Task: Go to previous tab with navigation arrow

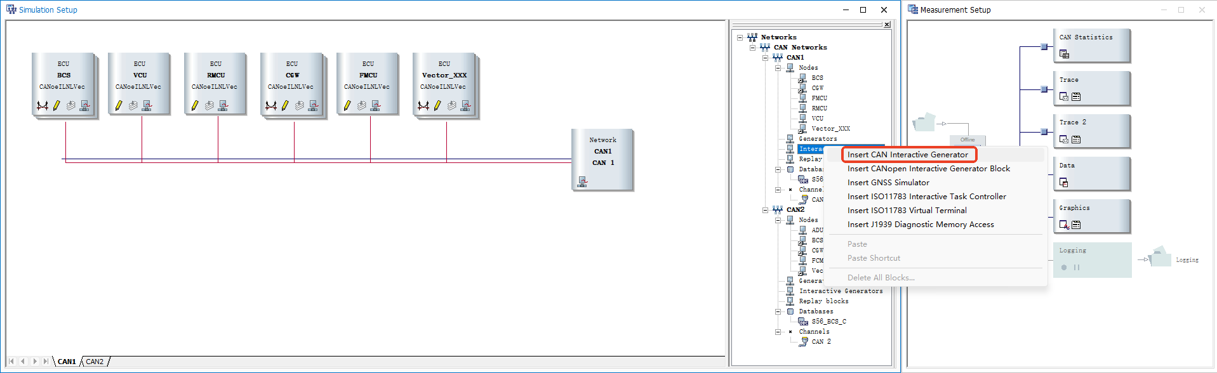Action: 23,362
